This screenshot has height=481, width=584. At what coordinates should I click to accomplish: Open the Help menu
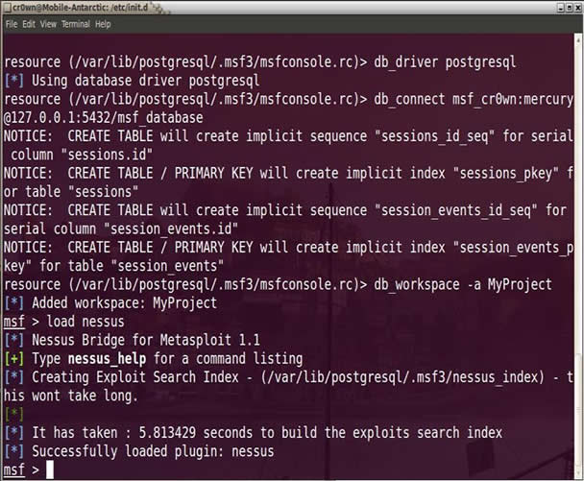103,24
